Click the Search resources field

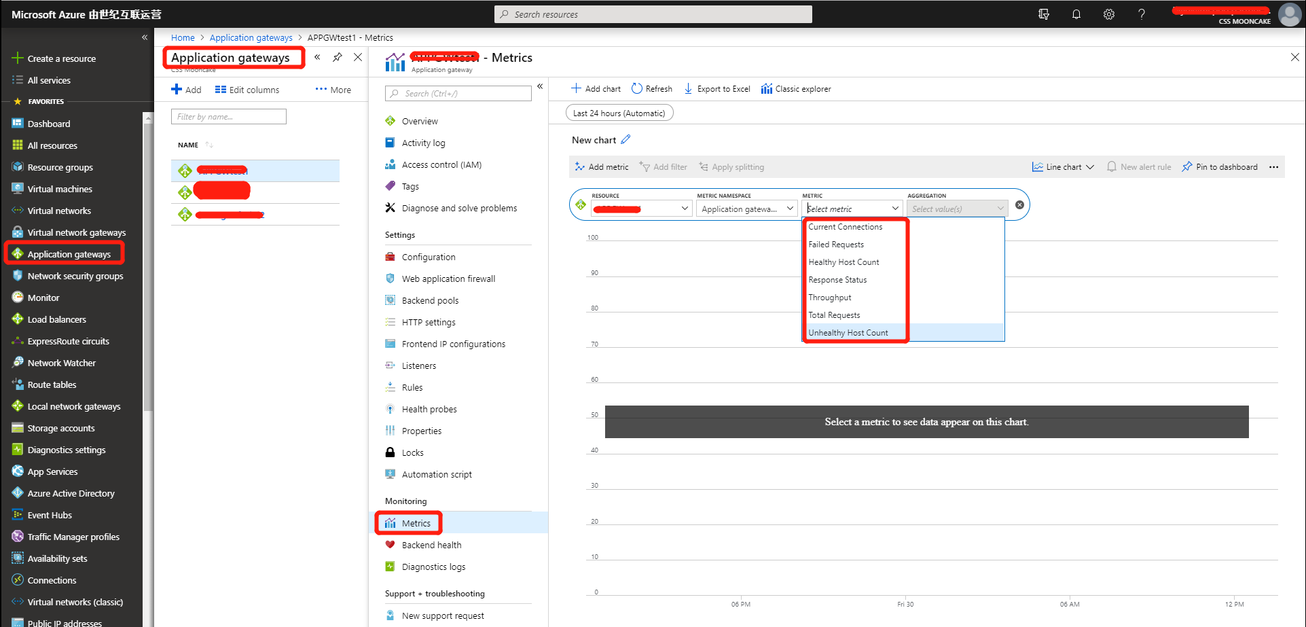653,14
